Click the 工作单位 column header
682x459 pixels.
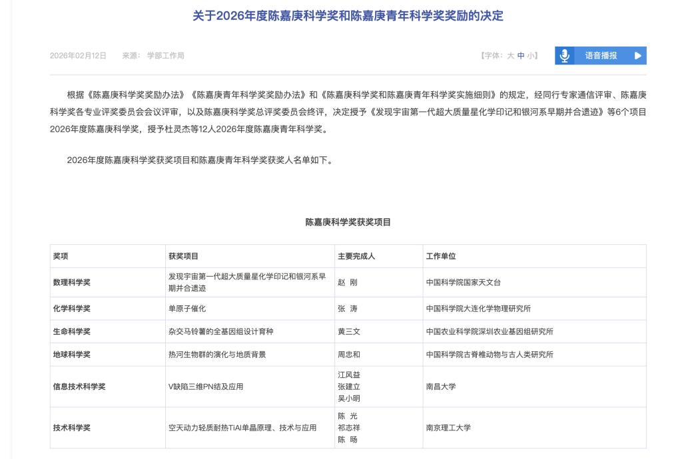click(441, 256)
